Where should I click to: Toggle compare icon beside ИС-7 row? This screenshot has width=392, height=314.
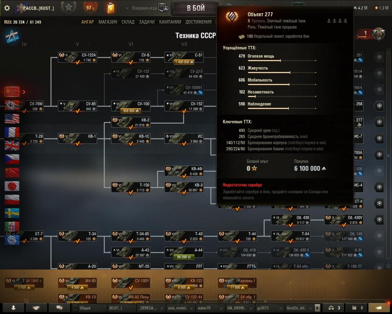[x=379, y=138]
